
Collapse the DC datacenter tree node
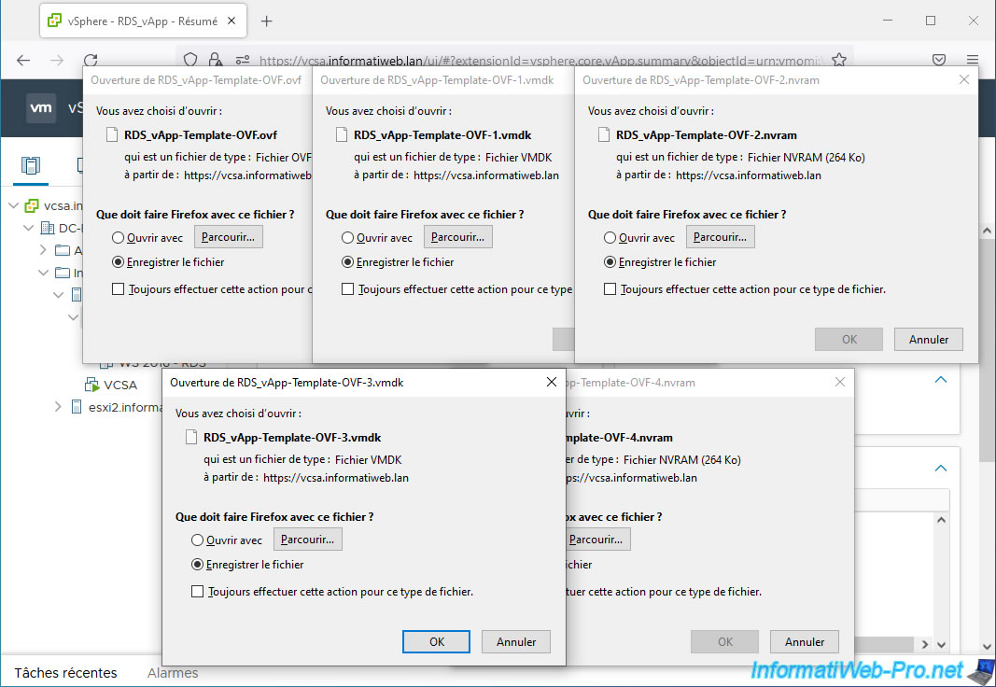[29, 228]
